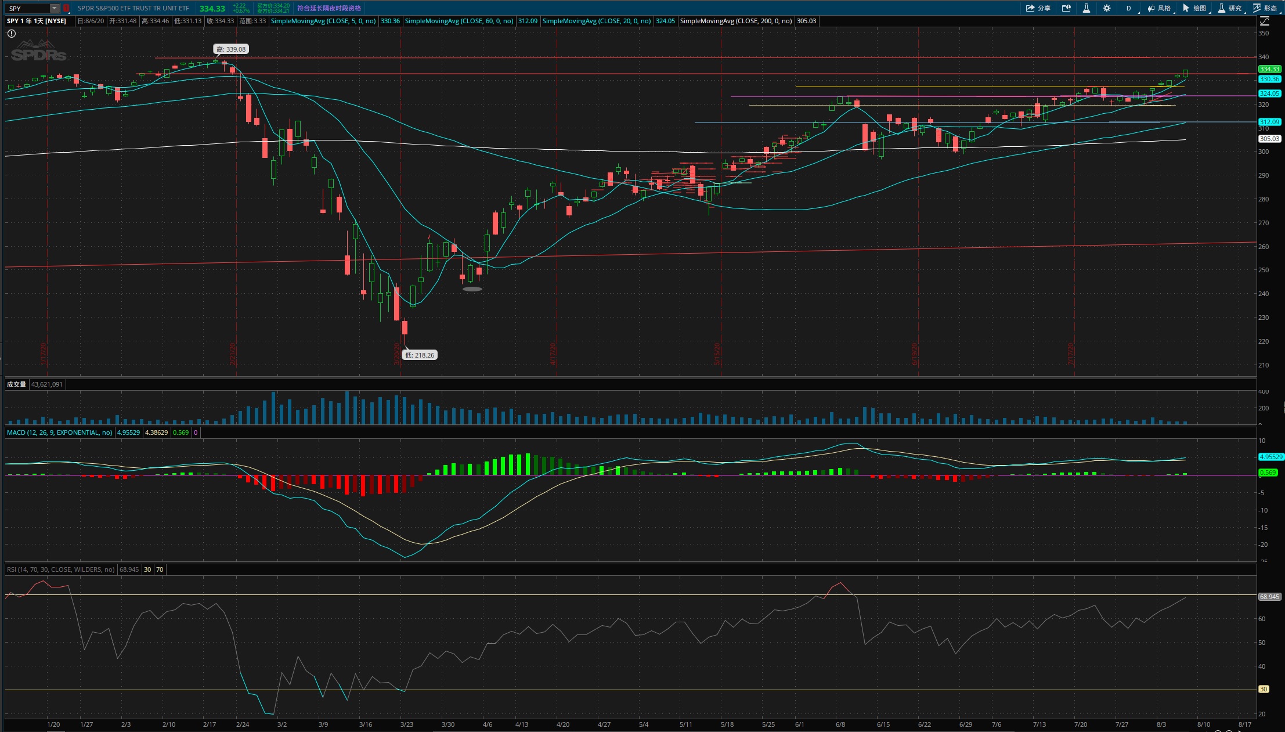Select SimpleMovingAvg (CLOSE, 5, 0, no) label
The width and height of the screenshot is (1285, 732).
pos(323,21)
